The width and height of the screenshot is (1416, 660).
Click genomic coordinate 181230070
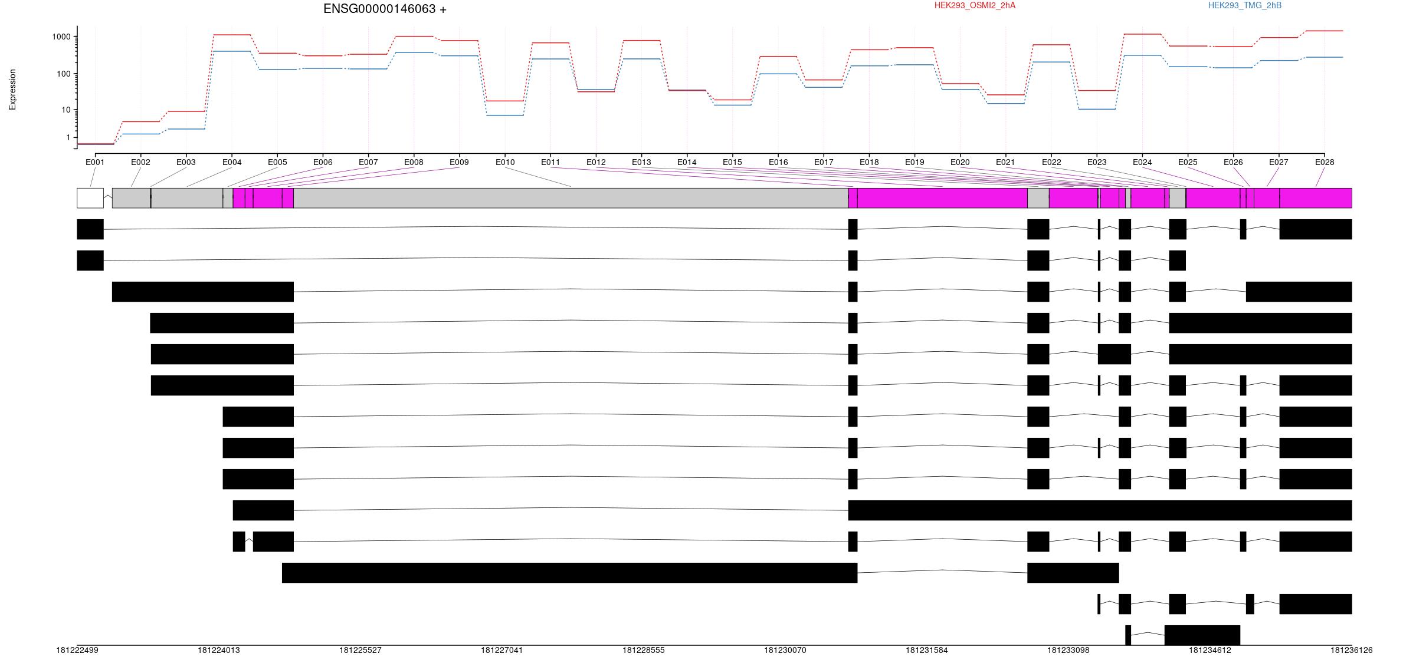click(x=785, y=651)
